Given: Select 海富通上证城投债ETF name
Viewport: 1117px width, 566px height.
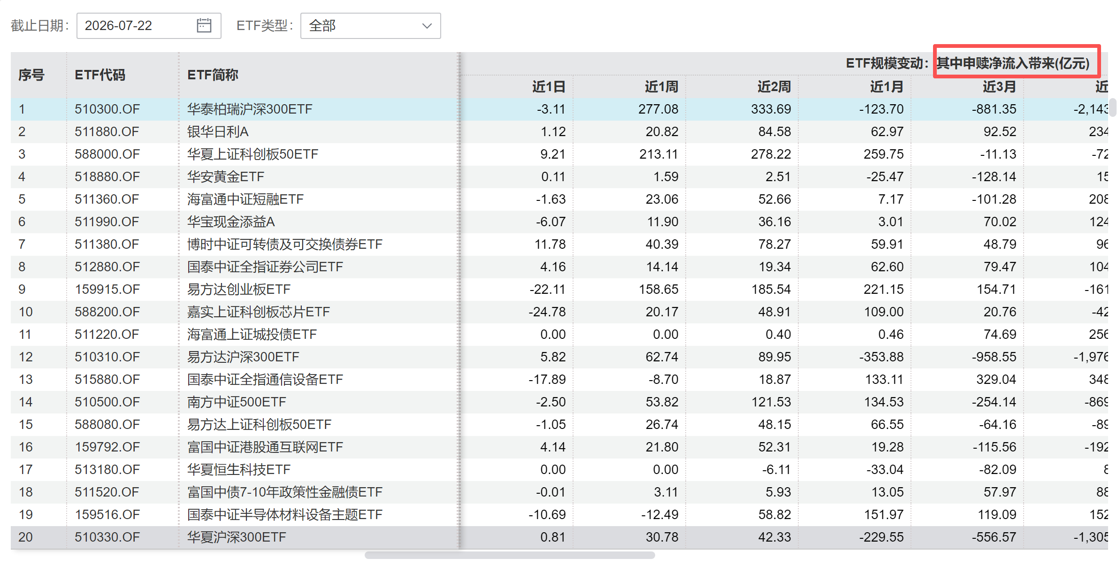Looking at the screenshot, I should tap(252, 335).
